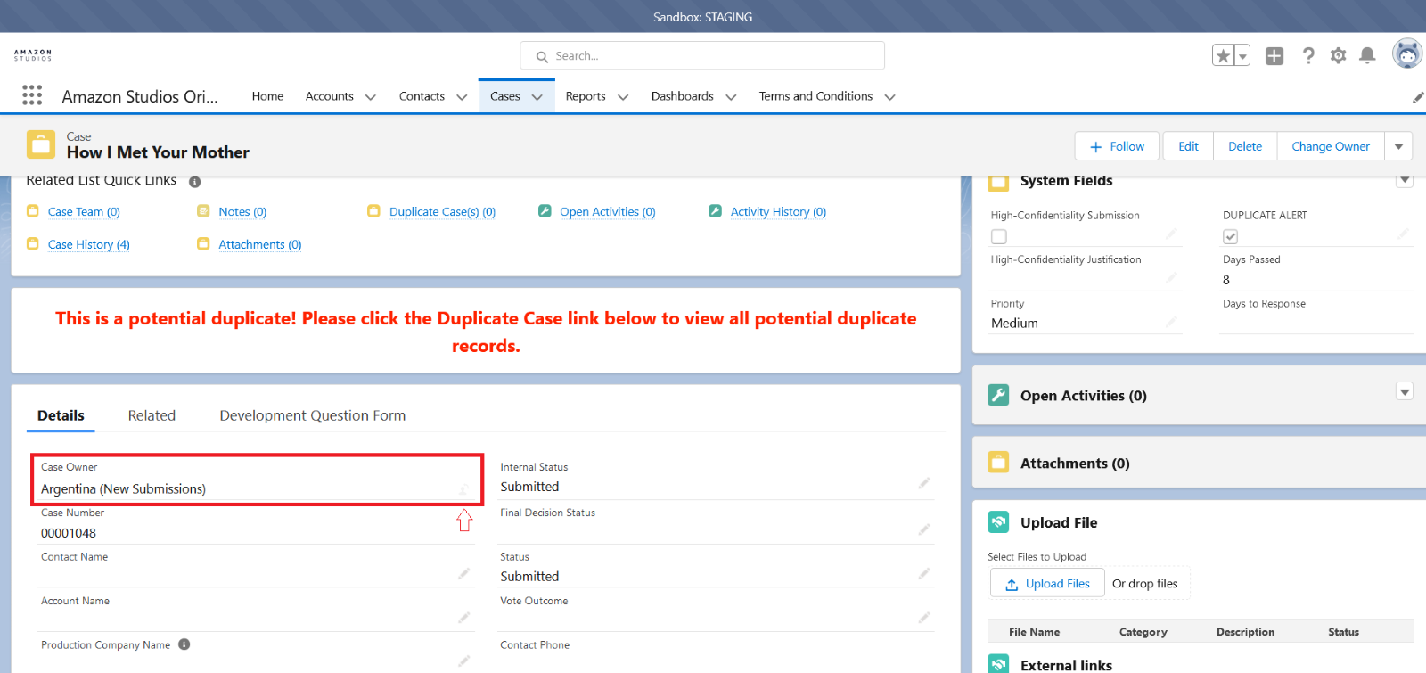Open the more actions dropdown beside Change Owner
Image resolution: width=1426 pixels, height=673 pixels.
click(x=1398, y=146)
